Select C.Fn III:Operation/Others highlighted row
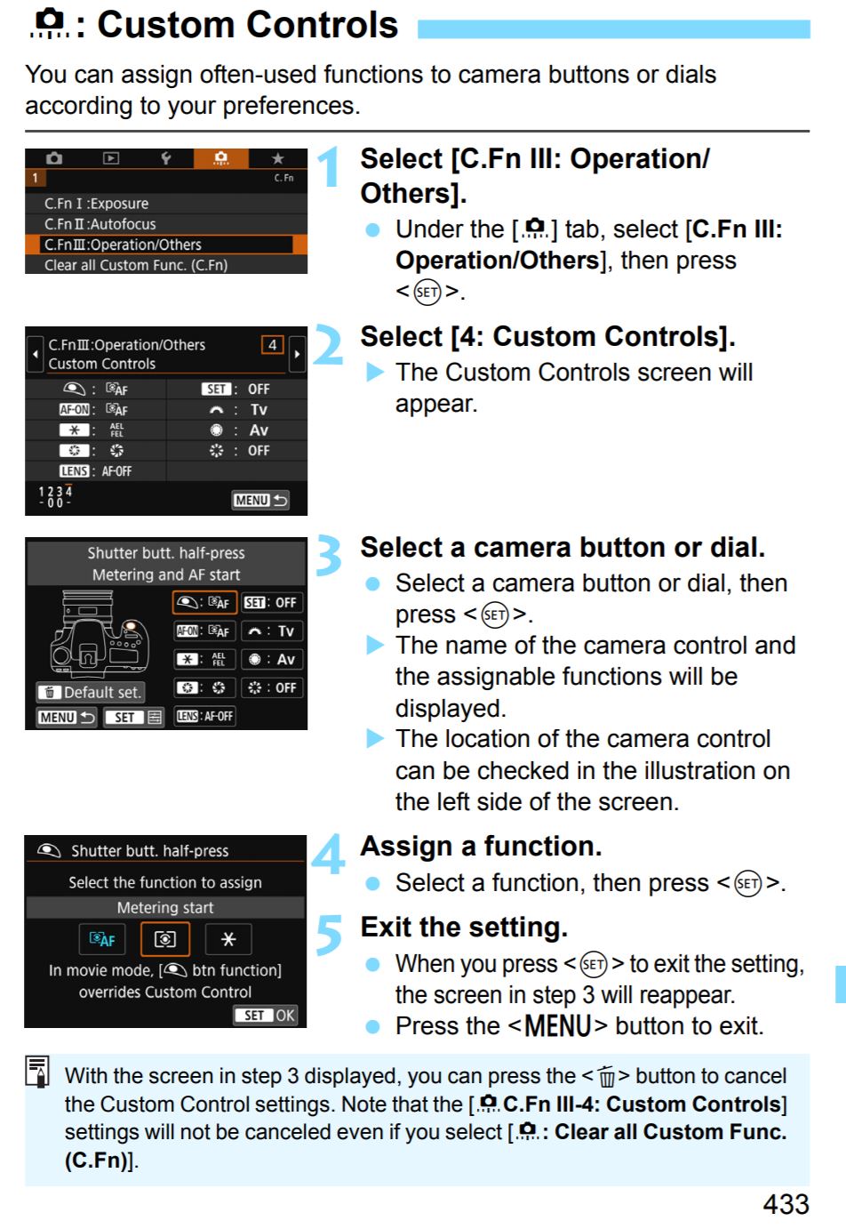The height and width of the screenshot is (1229, 846). pos(166,245)
